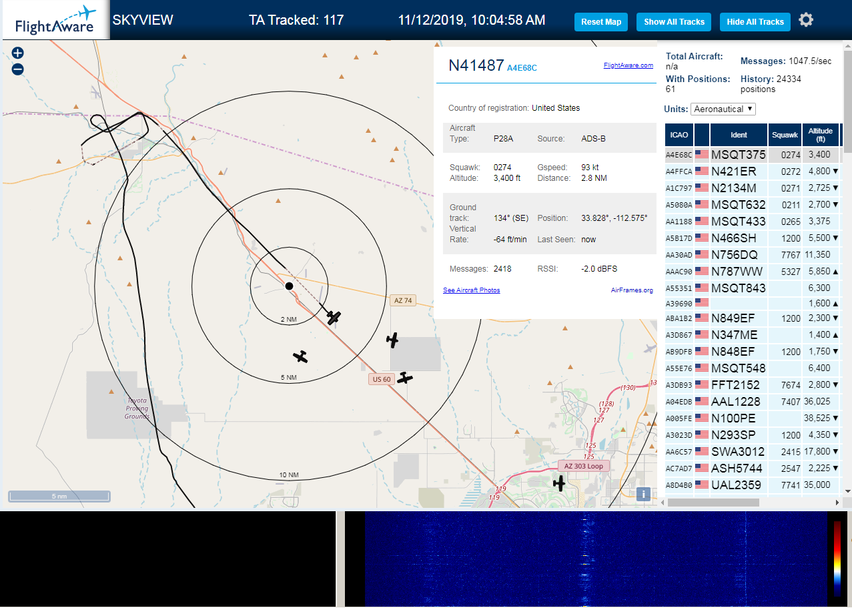Select aircraft row N756DQ
The image size is (852, 608).
click(753, 254)
